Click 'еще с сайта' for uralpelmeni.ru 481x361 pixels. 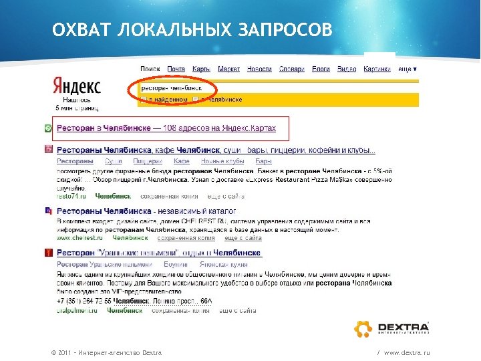pos(237,311)
